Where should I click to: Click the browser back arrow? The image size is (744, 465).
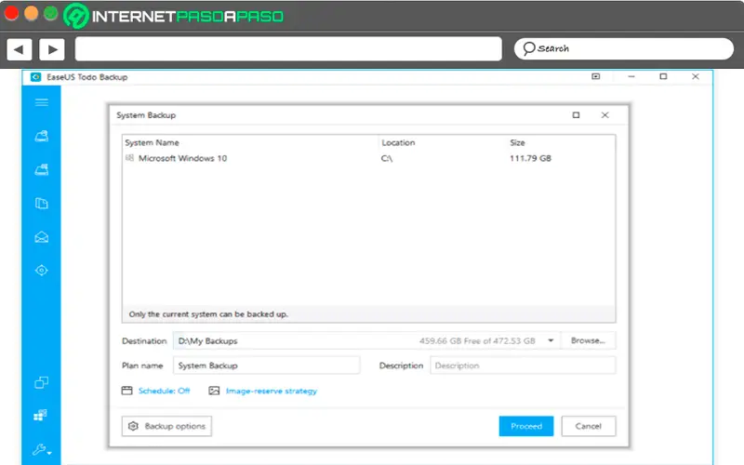[19, 49]
